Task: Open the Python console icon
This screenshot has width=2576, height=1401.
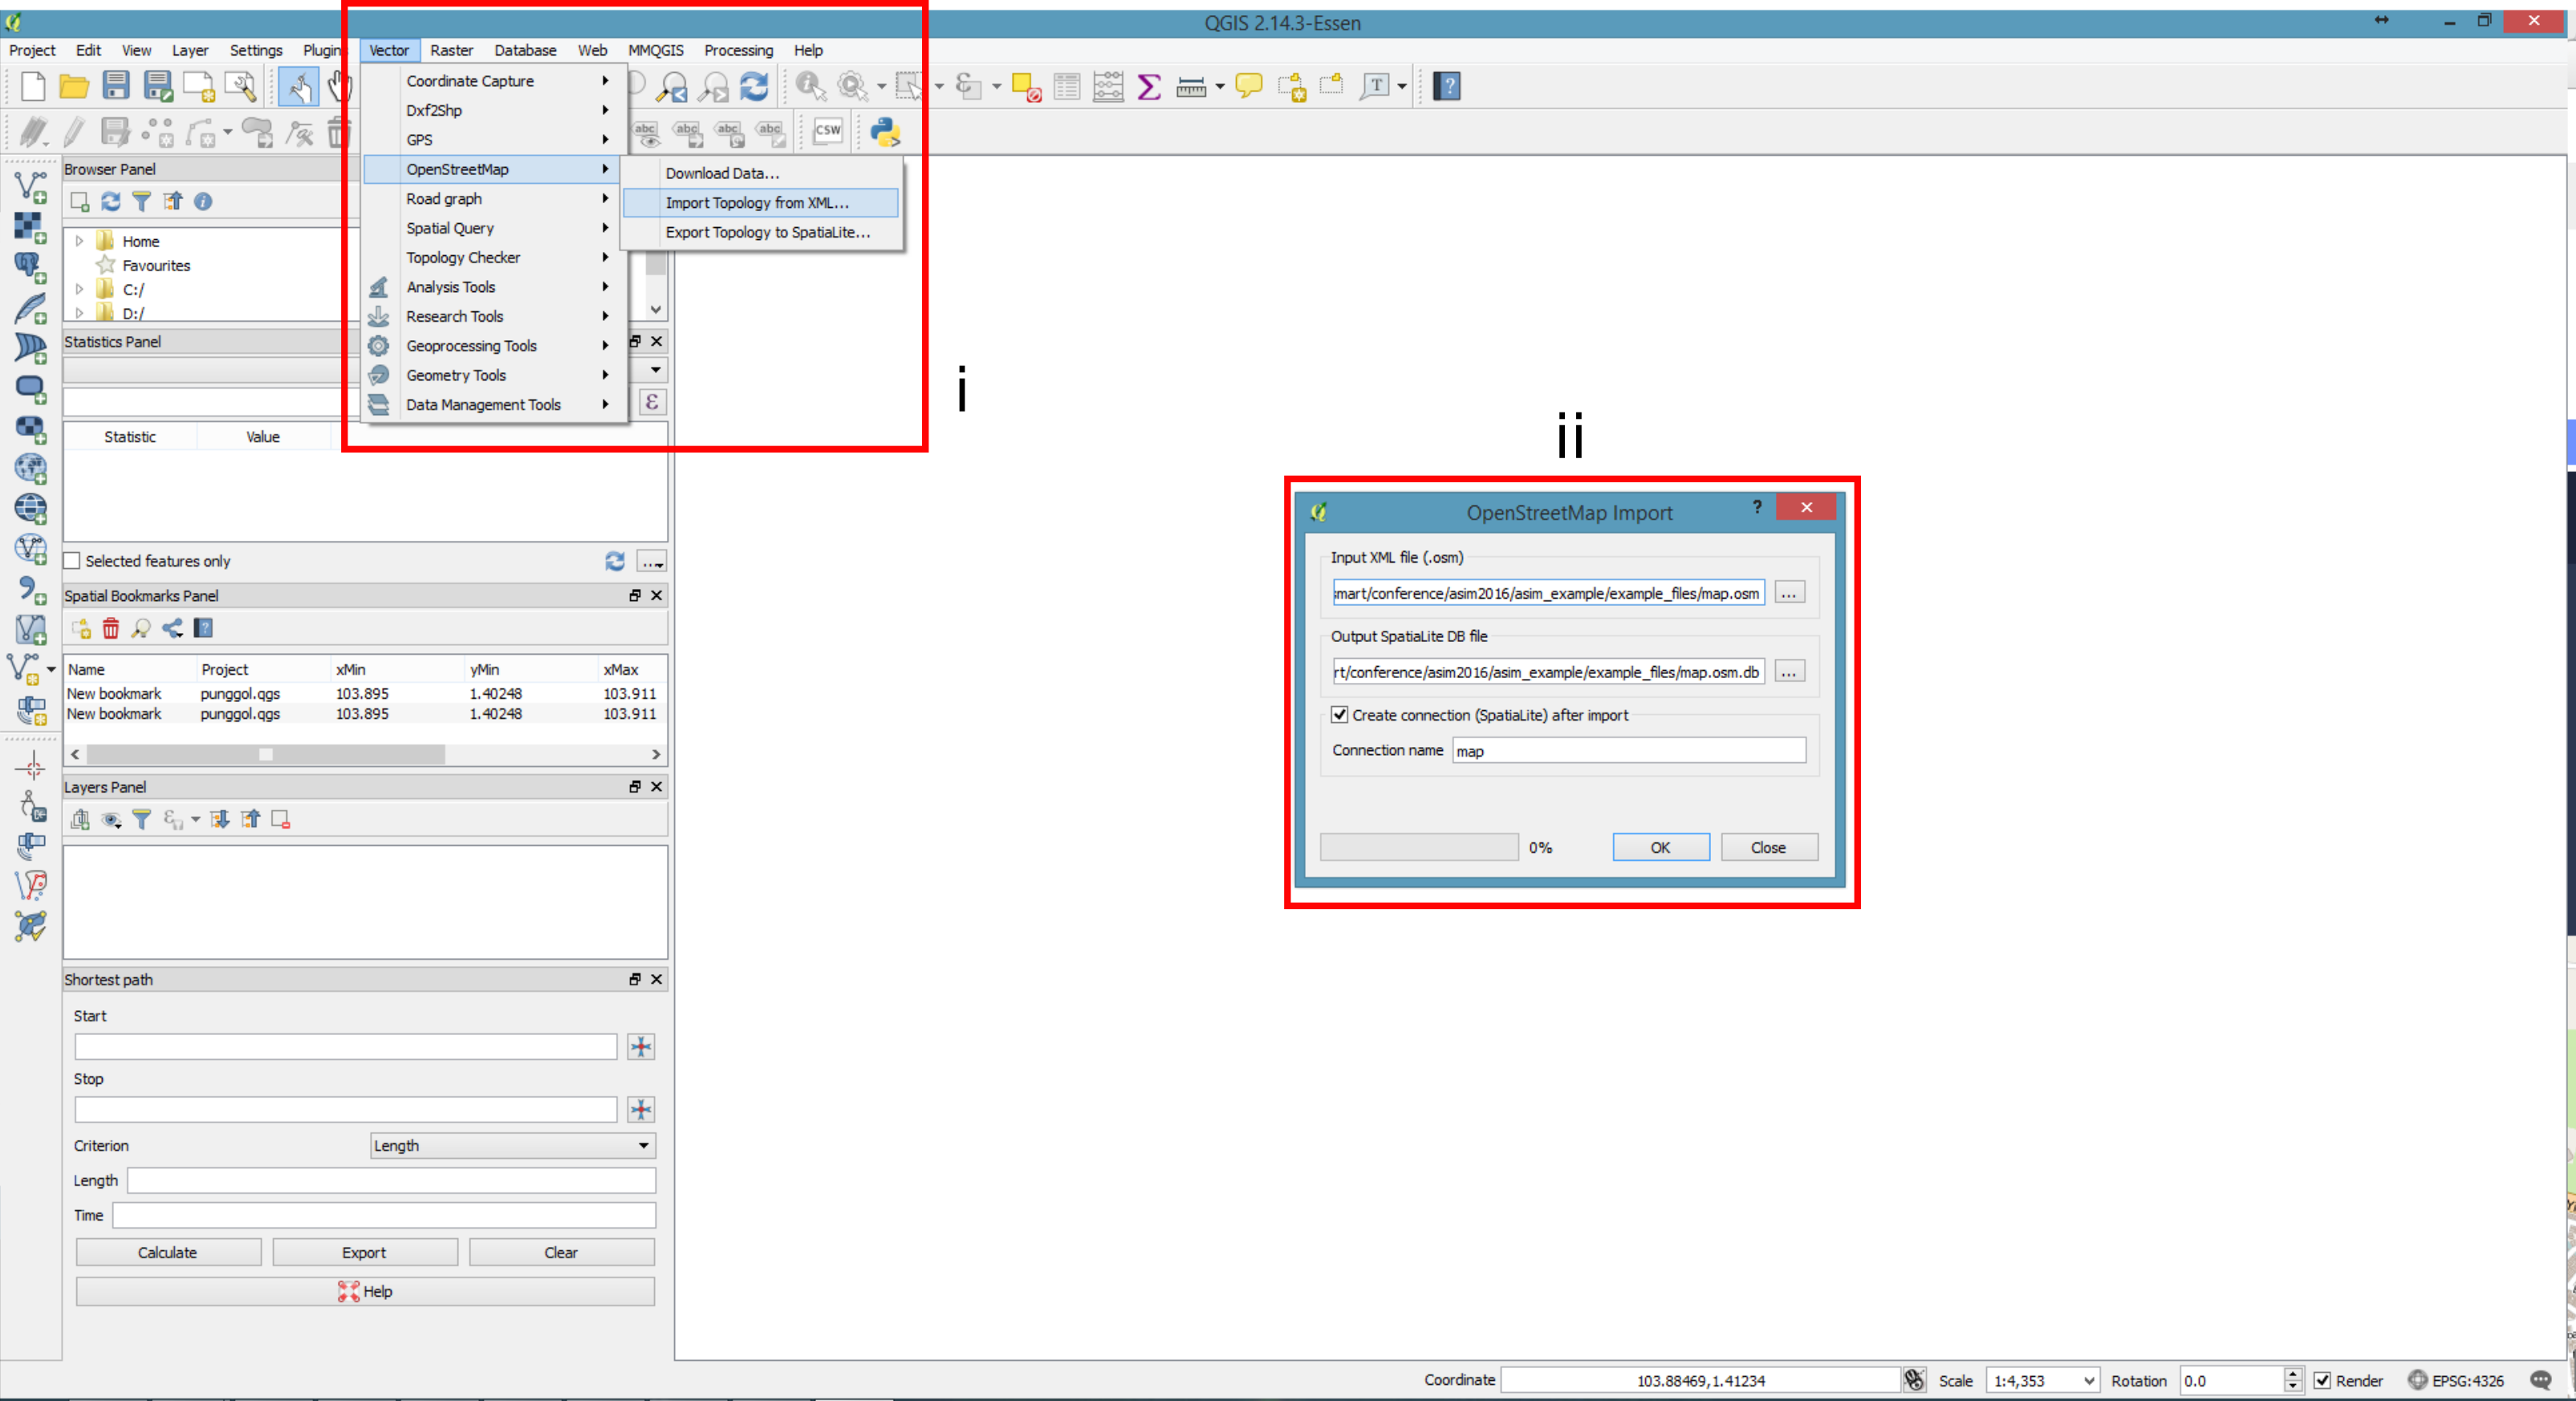Action: pos(886,131)
